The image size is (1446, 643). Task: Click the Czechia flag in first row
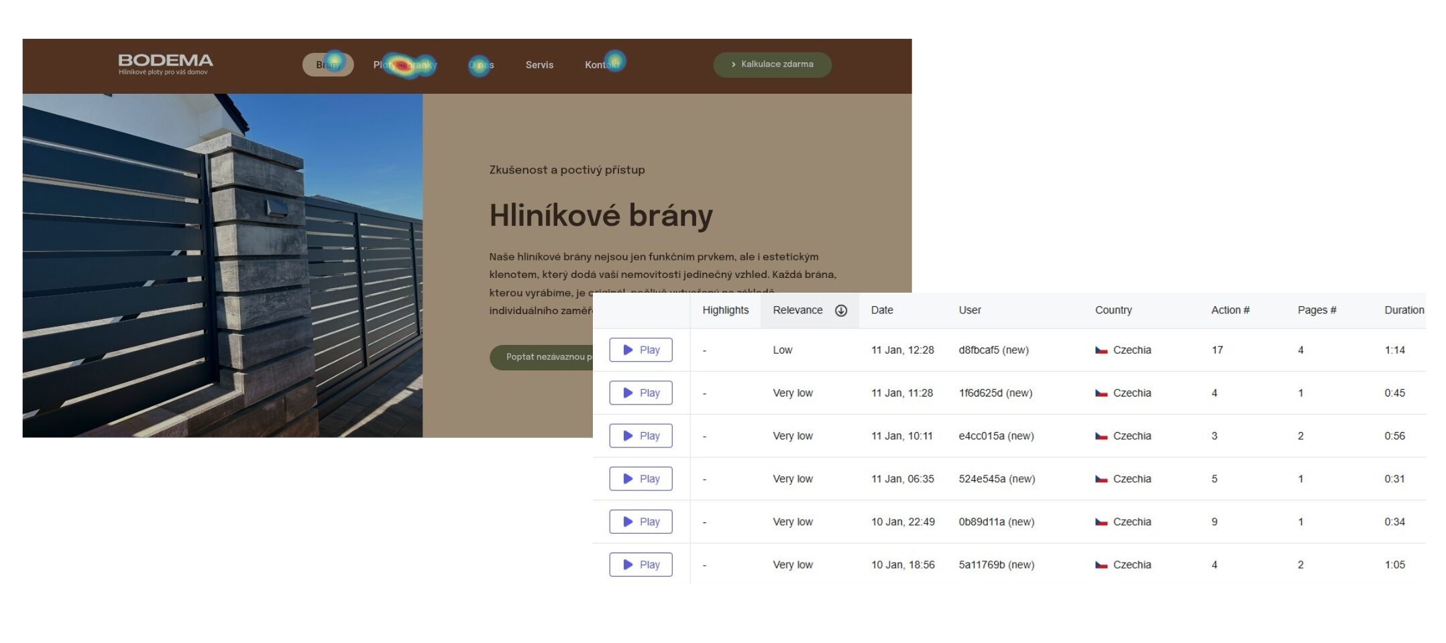[x=1101, y=350]
